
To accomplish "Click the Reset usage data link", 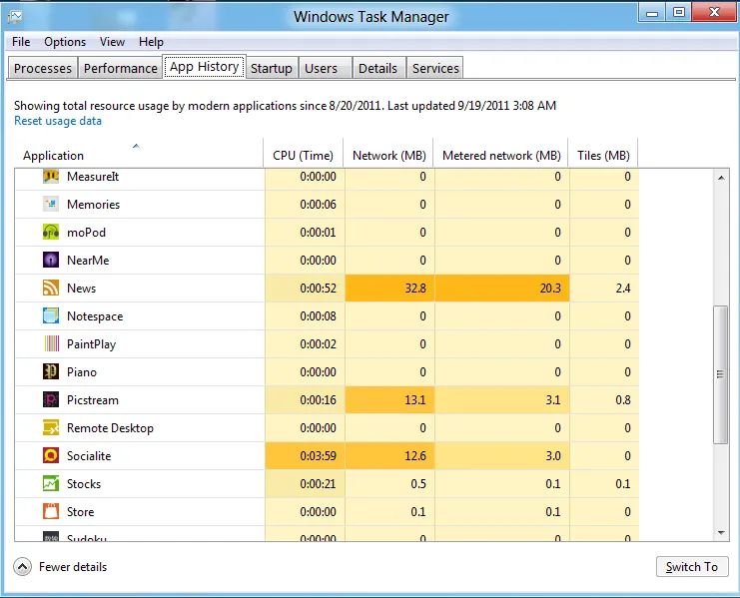I will click(58, 121).
